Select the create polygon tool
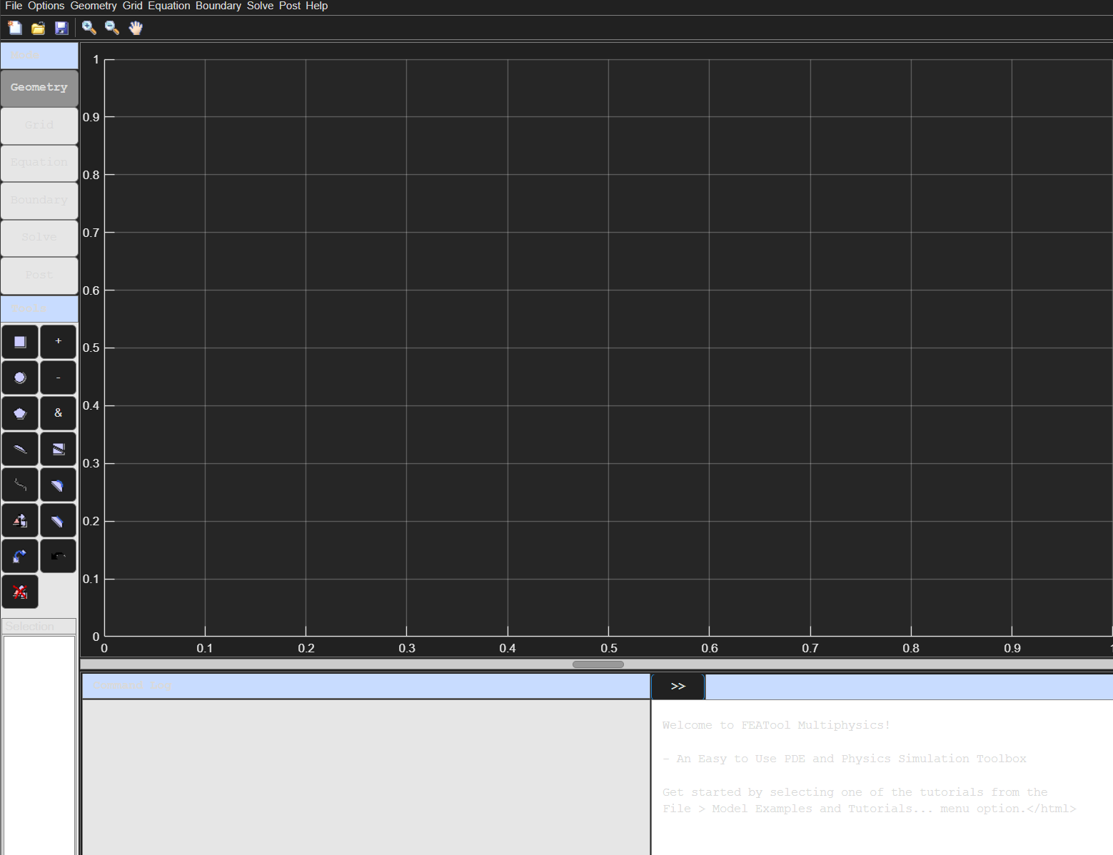Viewport: 1113px width, 855px height. click(20, 413)
